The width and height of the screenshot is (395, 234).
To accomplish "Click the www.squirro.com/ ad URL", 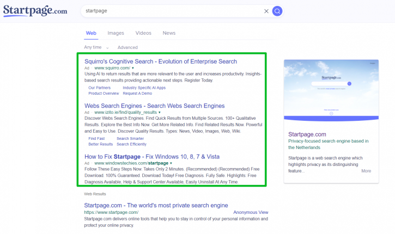I will pyautogui.click(x=112, y=68).
